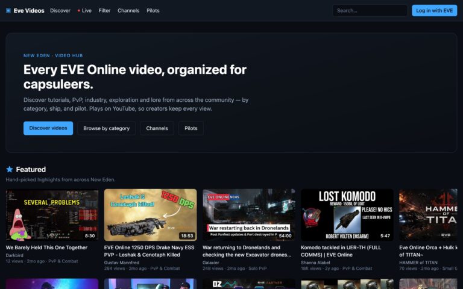The image size is (463, 289).
Task: Click the '18K views · 2y ago' metadata line
Action: pos(336,269)
